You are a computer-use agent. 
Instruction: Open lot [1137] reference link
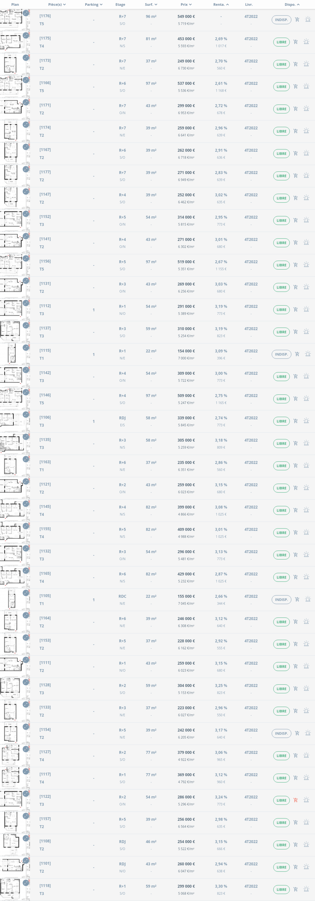[45, 328]
